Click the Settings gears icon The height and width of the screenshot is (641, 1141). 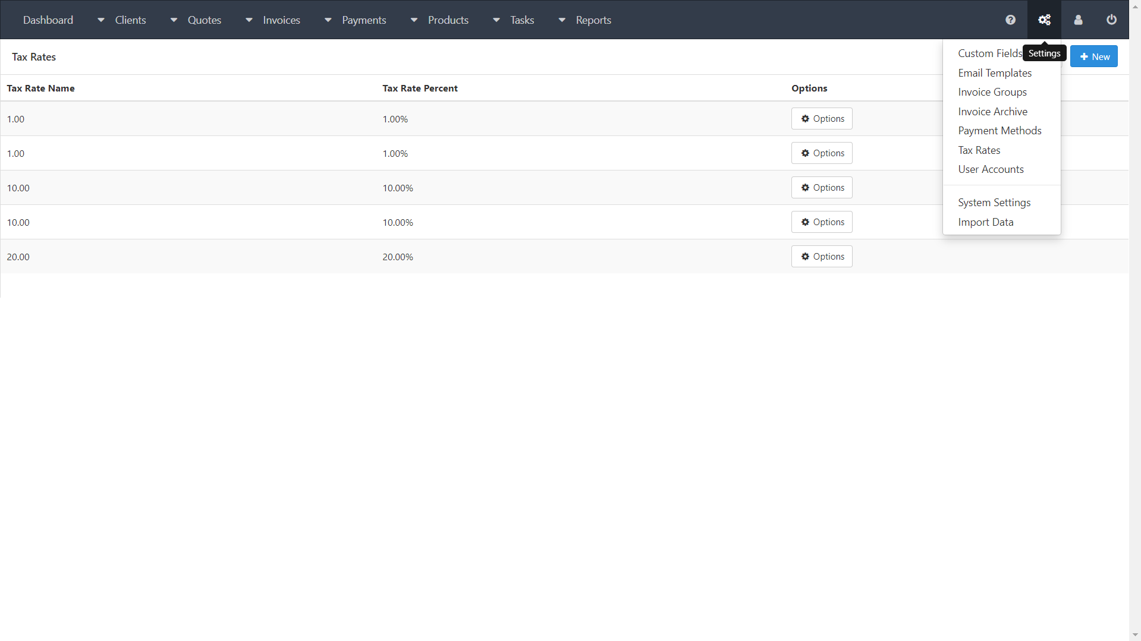point(1044,20)
